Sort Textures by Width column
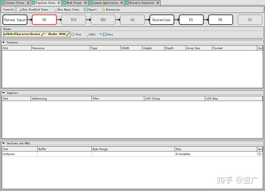265x191 pixels. click(131, 48)
